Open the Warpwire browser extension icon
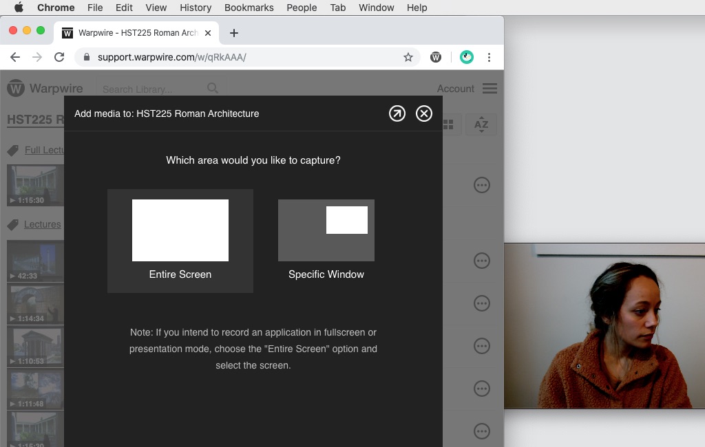 [x=436, y=57]
